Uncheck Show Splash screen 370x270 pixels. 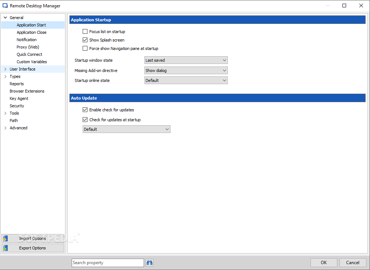click(85, 40)
